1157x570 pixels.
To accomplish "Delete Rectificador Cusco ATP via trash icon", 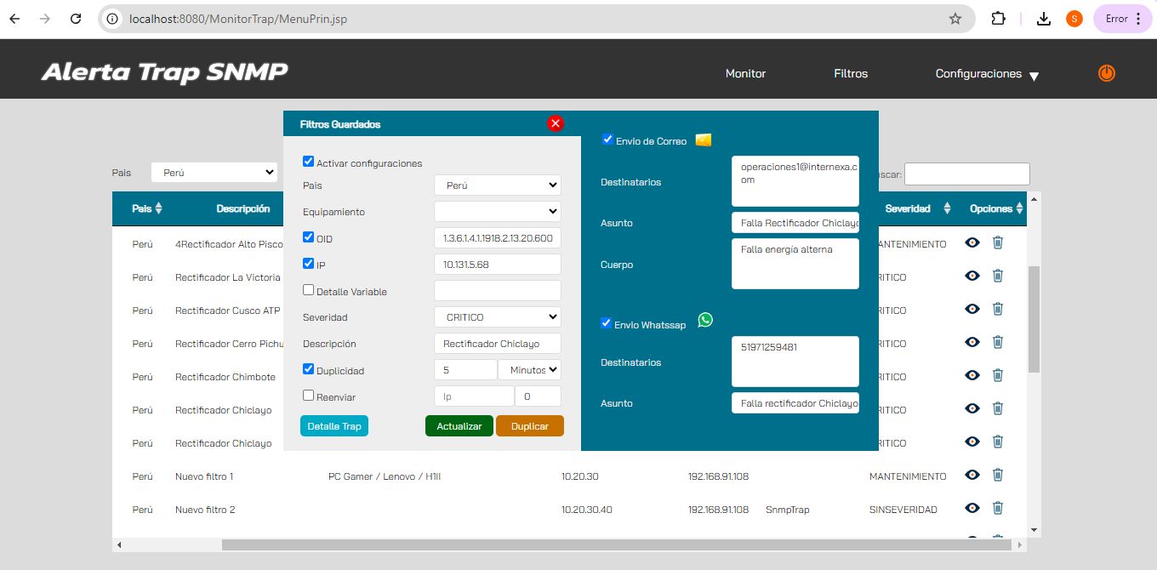I will (x=998, y=309).
